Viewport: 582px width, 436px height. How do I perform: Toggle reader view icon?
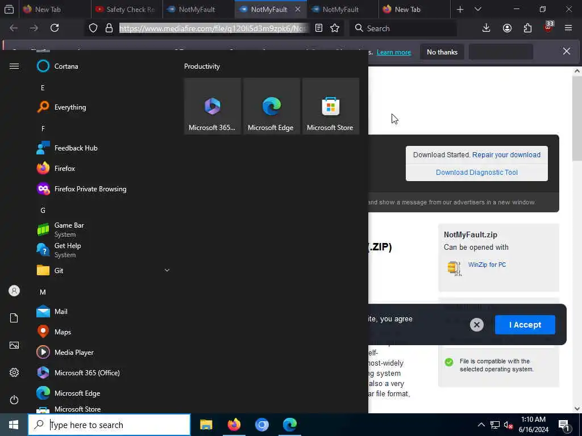click(x=318, y=28)
